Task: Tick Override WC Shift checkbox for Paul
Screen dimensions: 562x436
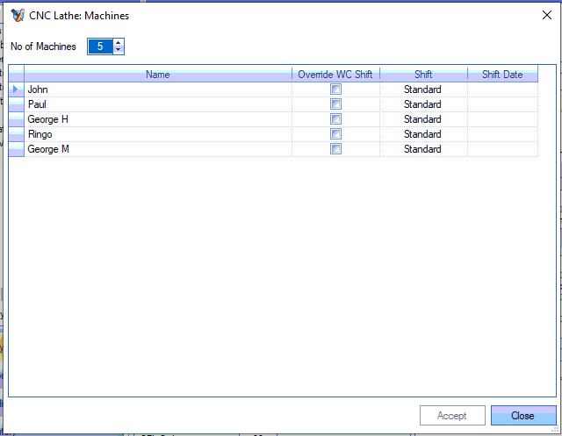Action: [x=335, y=104]
